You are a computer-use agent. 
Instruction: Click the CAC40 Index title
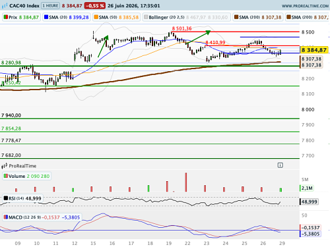tap(24, 6)
